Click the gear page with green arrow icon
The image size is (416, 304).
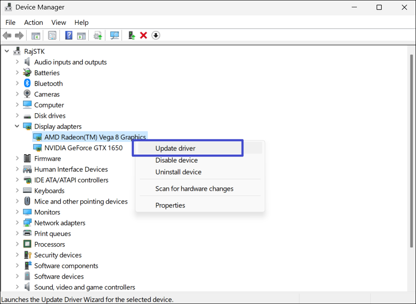click(98, 35)
